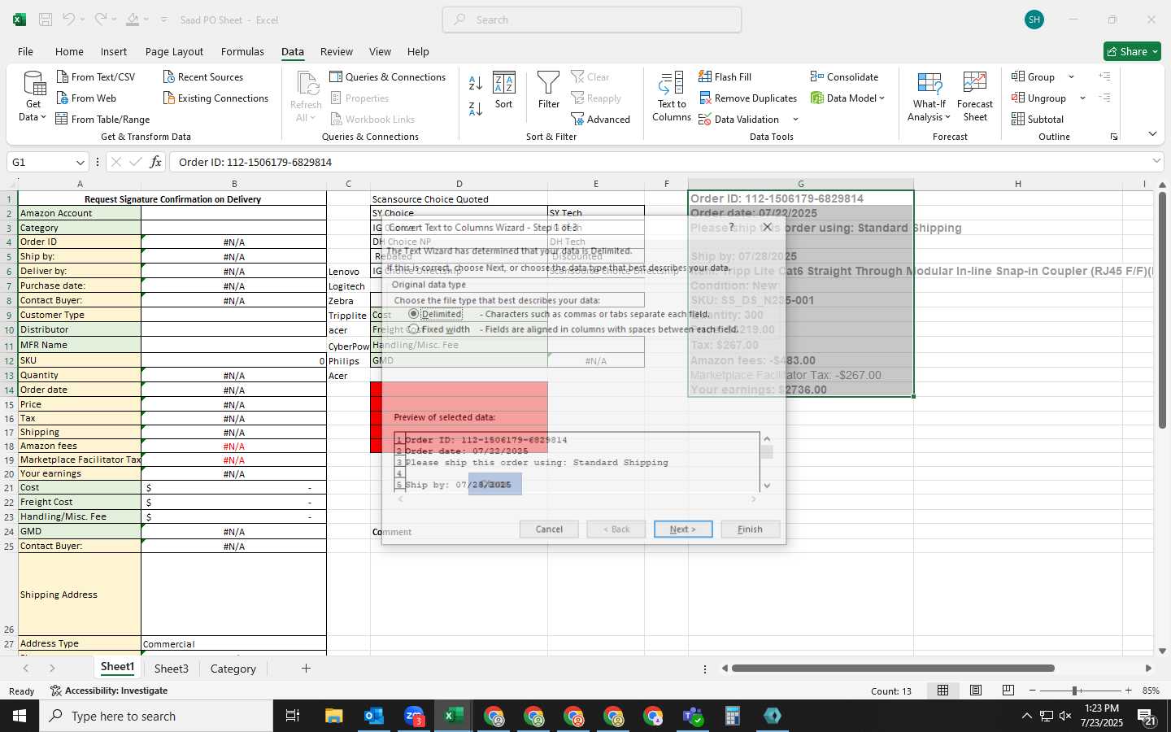Image resolution: width=1171 pixels, height=732 pixels.
Task: Open Consolidate tool
Action: 844,76
